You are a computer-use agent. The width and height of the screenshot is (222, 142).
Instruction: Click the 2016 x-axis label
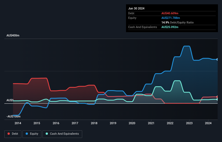56,123
